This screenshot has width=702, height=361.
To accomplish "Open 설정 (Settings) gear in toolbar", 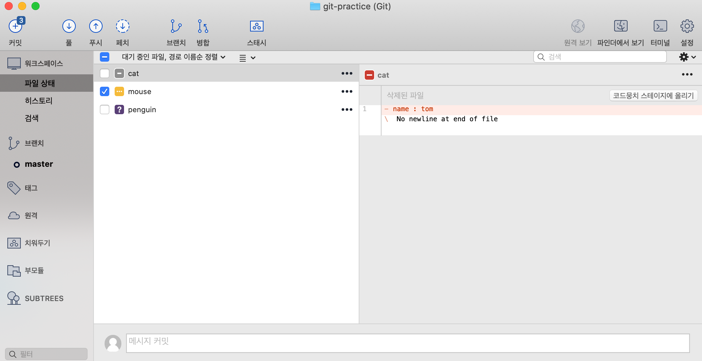I will [x=687, y=26].
